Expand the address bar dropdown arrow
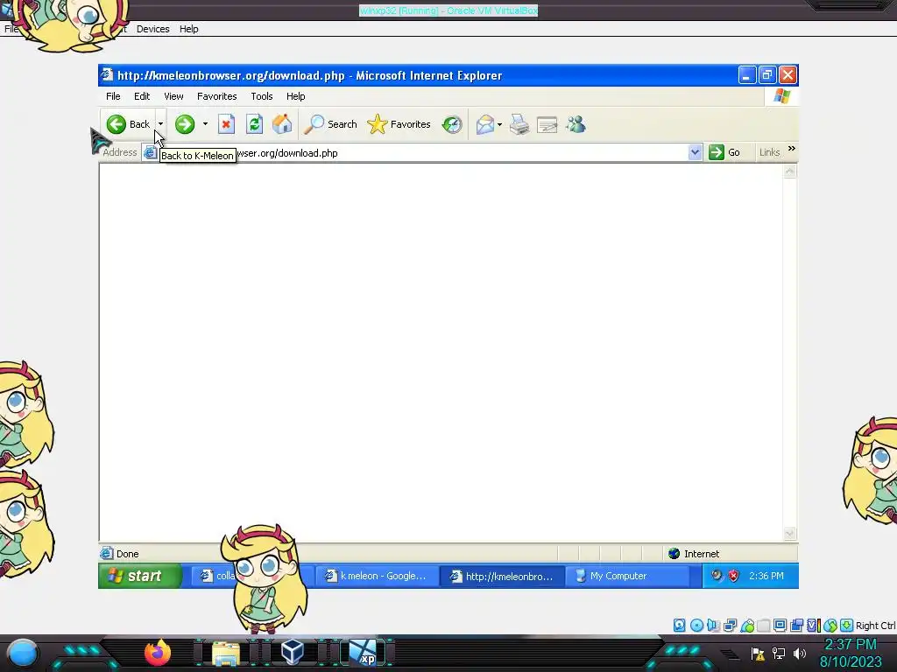 (x=695, y=152)
